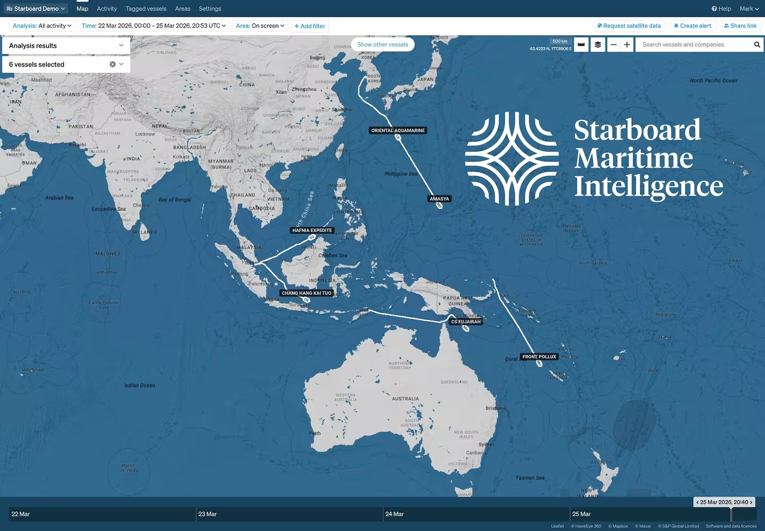This screenshot has width=765, height=531.
Task: Click the CHANG HANG KAI TUO vessel marker
Action: 306,300
